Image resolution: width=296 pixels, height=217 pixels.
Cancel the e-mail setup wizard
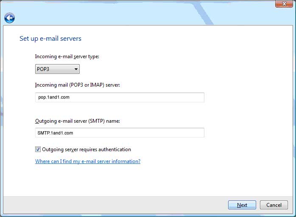[x=274, y=205]
